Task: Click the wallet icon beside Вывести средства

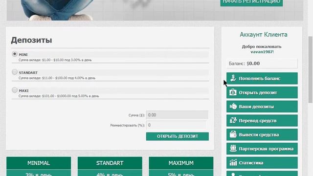Action: (x=233, y=134)
